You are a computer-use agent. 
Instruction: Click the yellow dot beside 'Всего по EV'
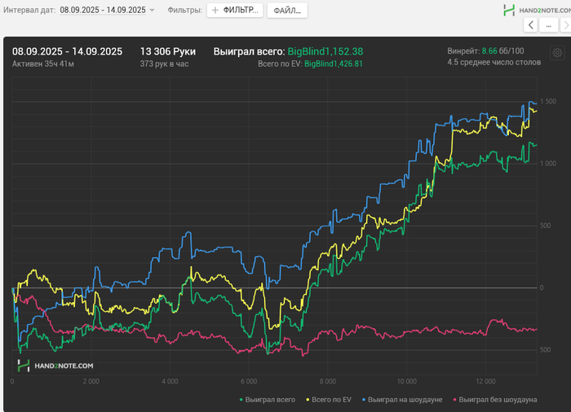[308, 400]
